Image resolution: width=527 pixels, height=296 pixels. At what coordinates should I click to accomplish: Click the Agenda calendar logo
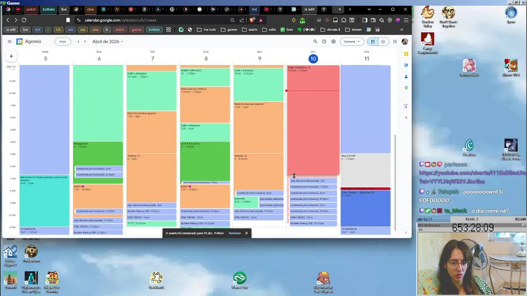(x=19, y=42)
